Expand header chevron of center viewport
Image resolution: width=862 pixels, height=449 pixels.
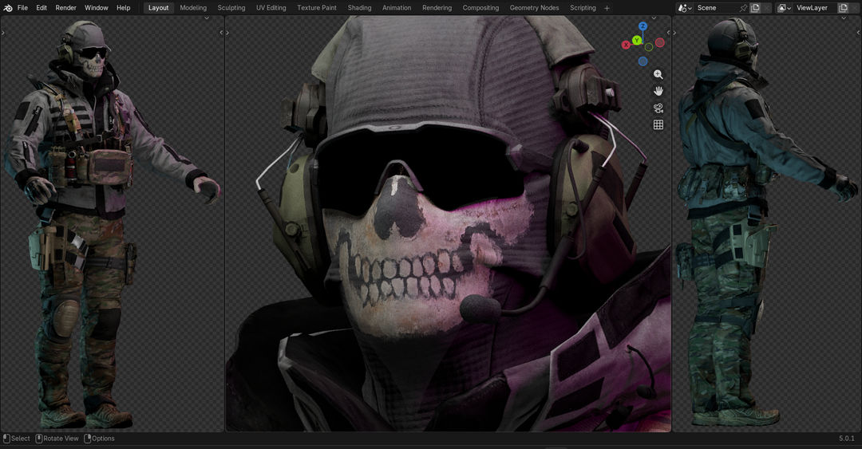(654, 18)
